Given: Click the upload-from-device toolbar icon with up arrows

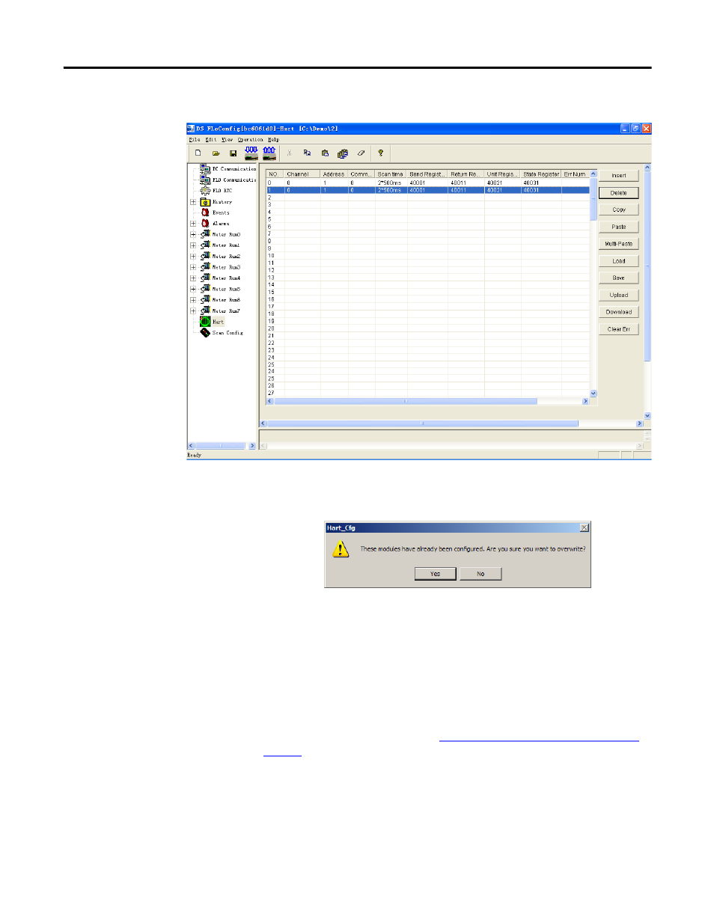Looking at the screenshot, I should (269, 153).
